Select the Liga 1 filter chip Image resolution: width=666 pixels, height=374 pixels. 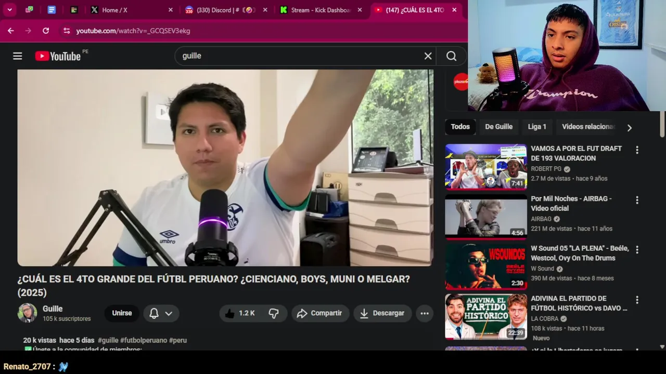point(537,127)
